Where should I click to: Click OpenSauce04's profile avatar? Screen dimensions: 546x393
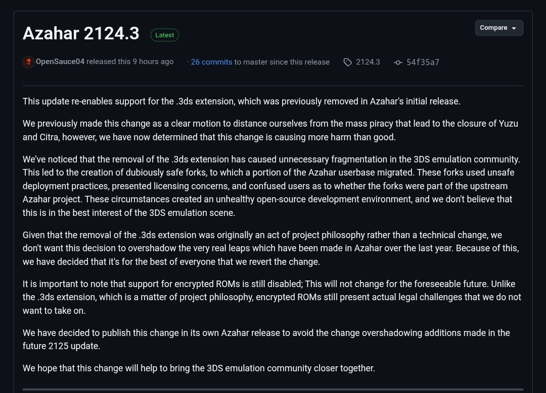[x=28, y=62]
